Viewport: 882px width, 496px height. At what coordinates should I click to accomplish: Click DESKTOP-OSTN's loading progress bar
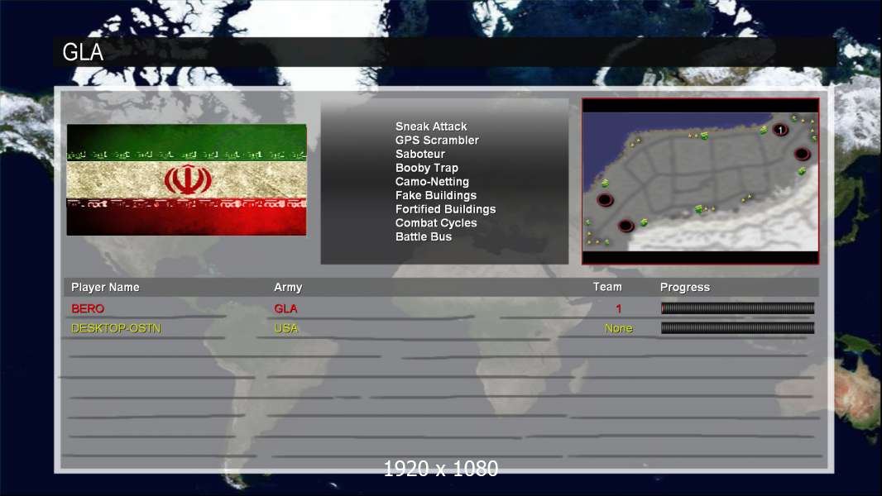pyautogui.click(x=737, y=328)
